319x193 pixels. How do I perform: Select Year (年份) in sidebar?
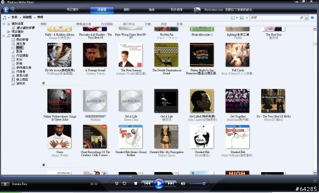click(x=17, y=59)
